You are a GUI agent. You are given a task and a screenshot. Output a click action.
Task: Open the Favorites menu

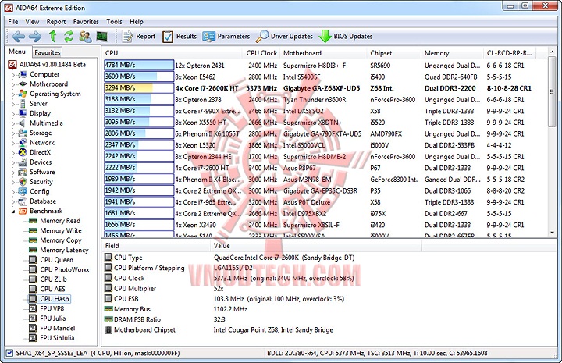pos(86,22)
